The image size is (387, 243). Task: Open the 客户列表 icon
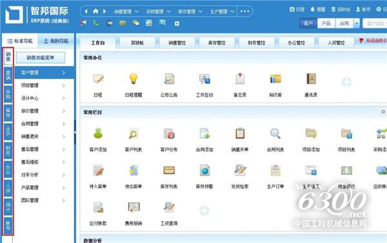coord(134,133)
